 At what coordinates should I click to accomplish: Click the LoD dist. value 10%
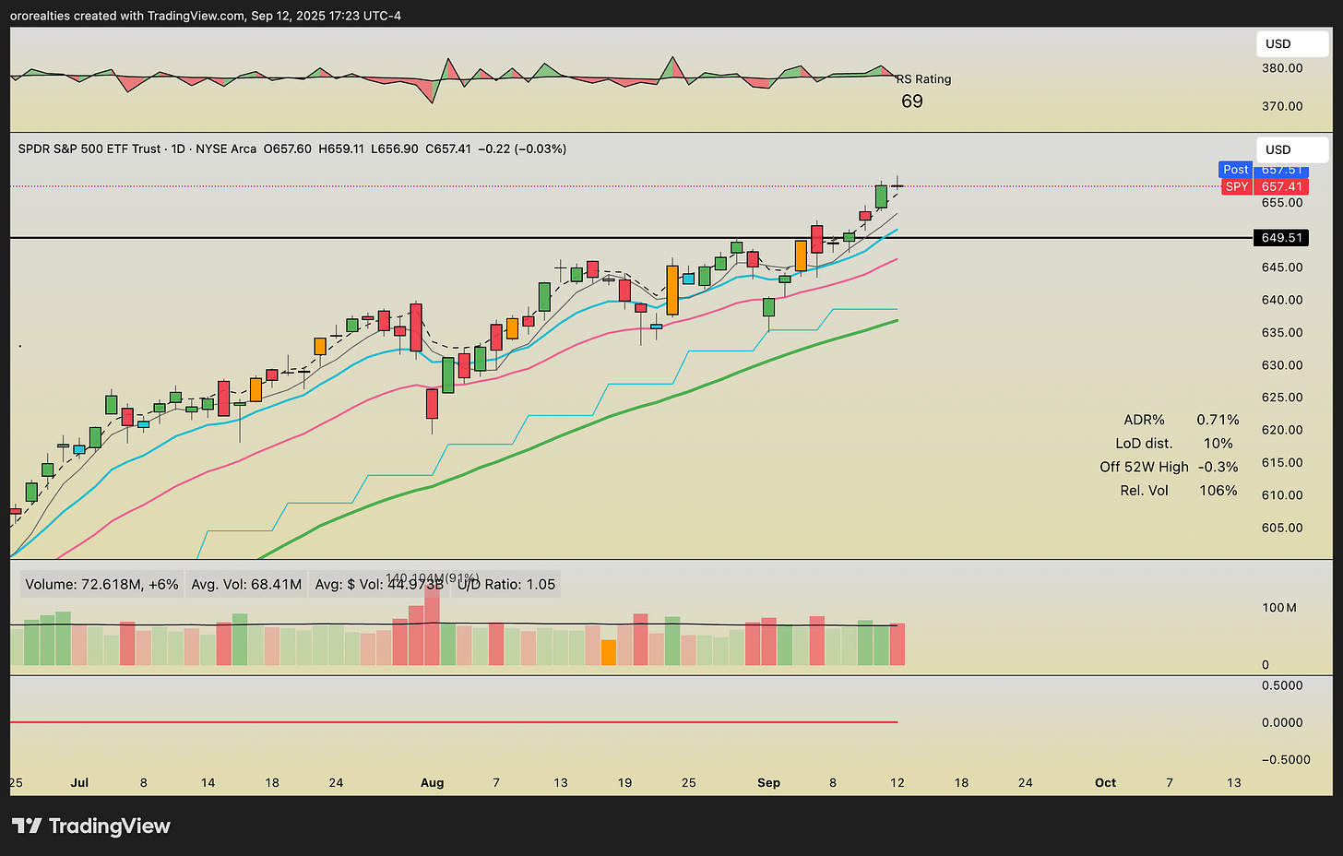[x=1218, y=444]
